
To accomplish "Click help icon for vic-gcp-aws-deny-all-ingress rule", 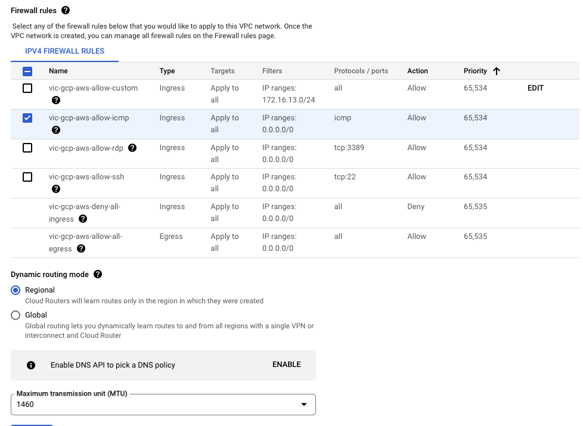I will [83, 219].
